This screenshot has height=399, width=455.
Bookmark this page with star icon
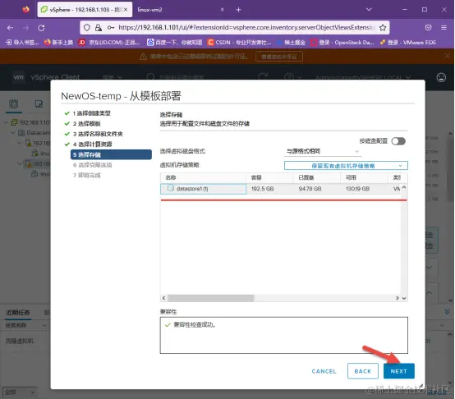click(x=383, y=28)
